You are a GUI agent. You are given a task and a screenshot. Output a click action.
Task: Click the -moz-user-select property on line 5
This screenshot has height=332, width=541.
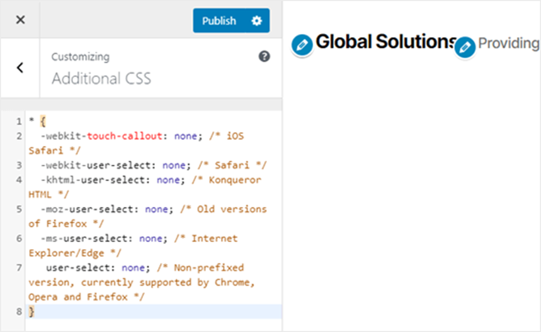(87, 209)
